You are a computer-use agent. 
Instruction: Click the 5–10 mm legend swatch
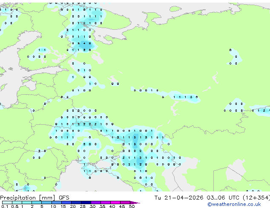(47, 202)
